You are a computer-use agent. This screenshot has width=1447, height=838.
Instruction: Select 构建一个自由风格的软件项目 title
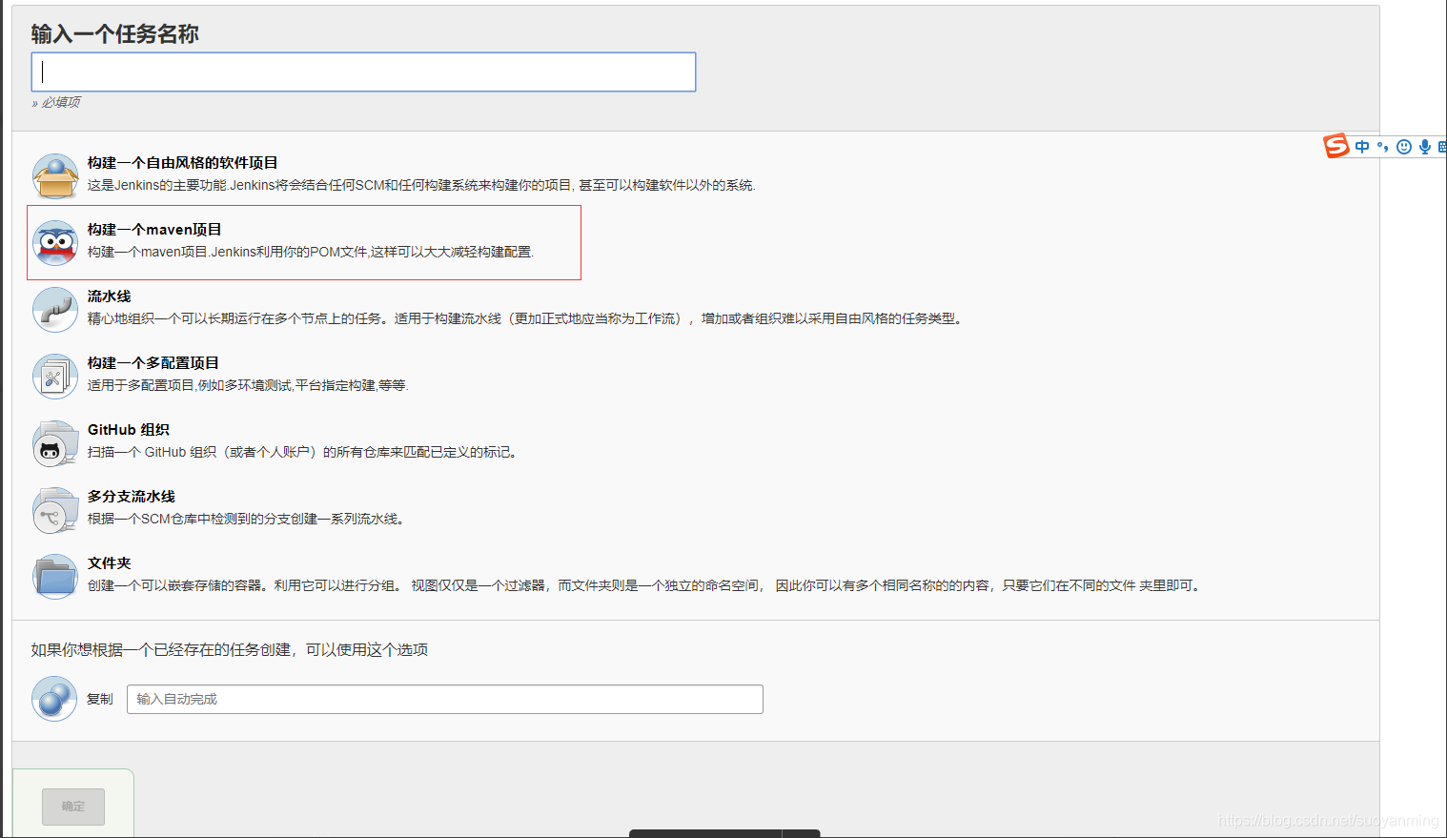[x=183, y=163]
